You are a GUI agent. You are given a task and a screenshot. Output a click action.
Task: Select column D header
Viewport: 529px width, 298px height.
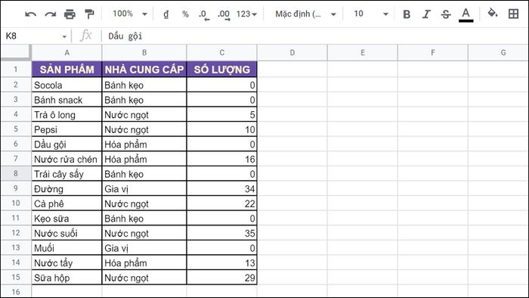point(292,52)
